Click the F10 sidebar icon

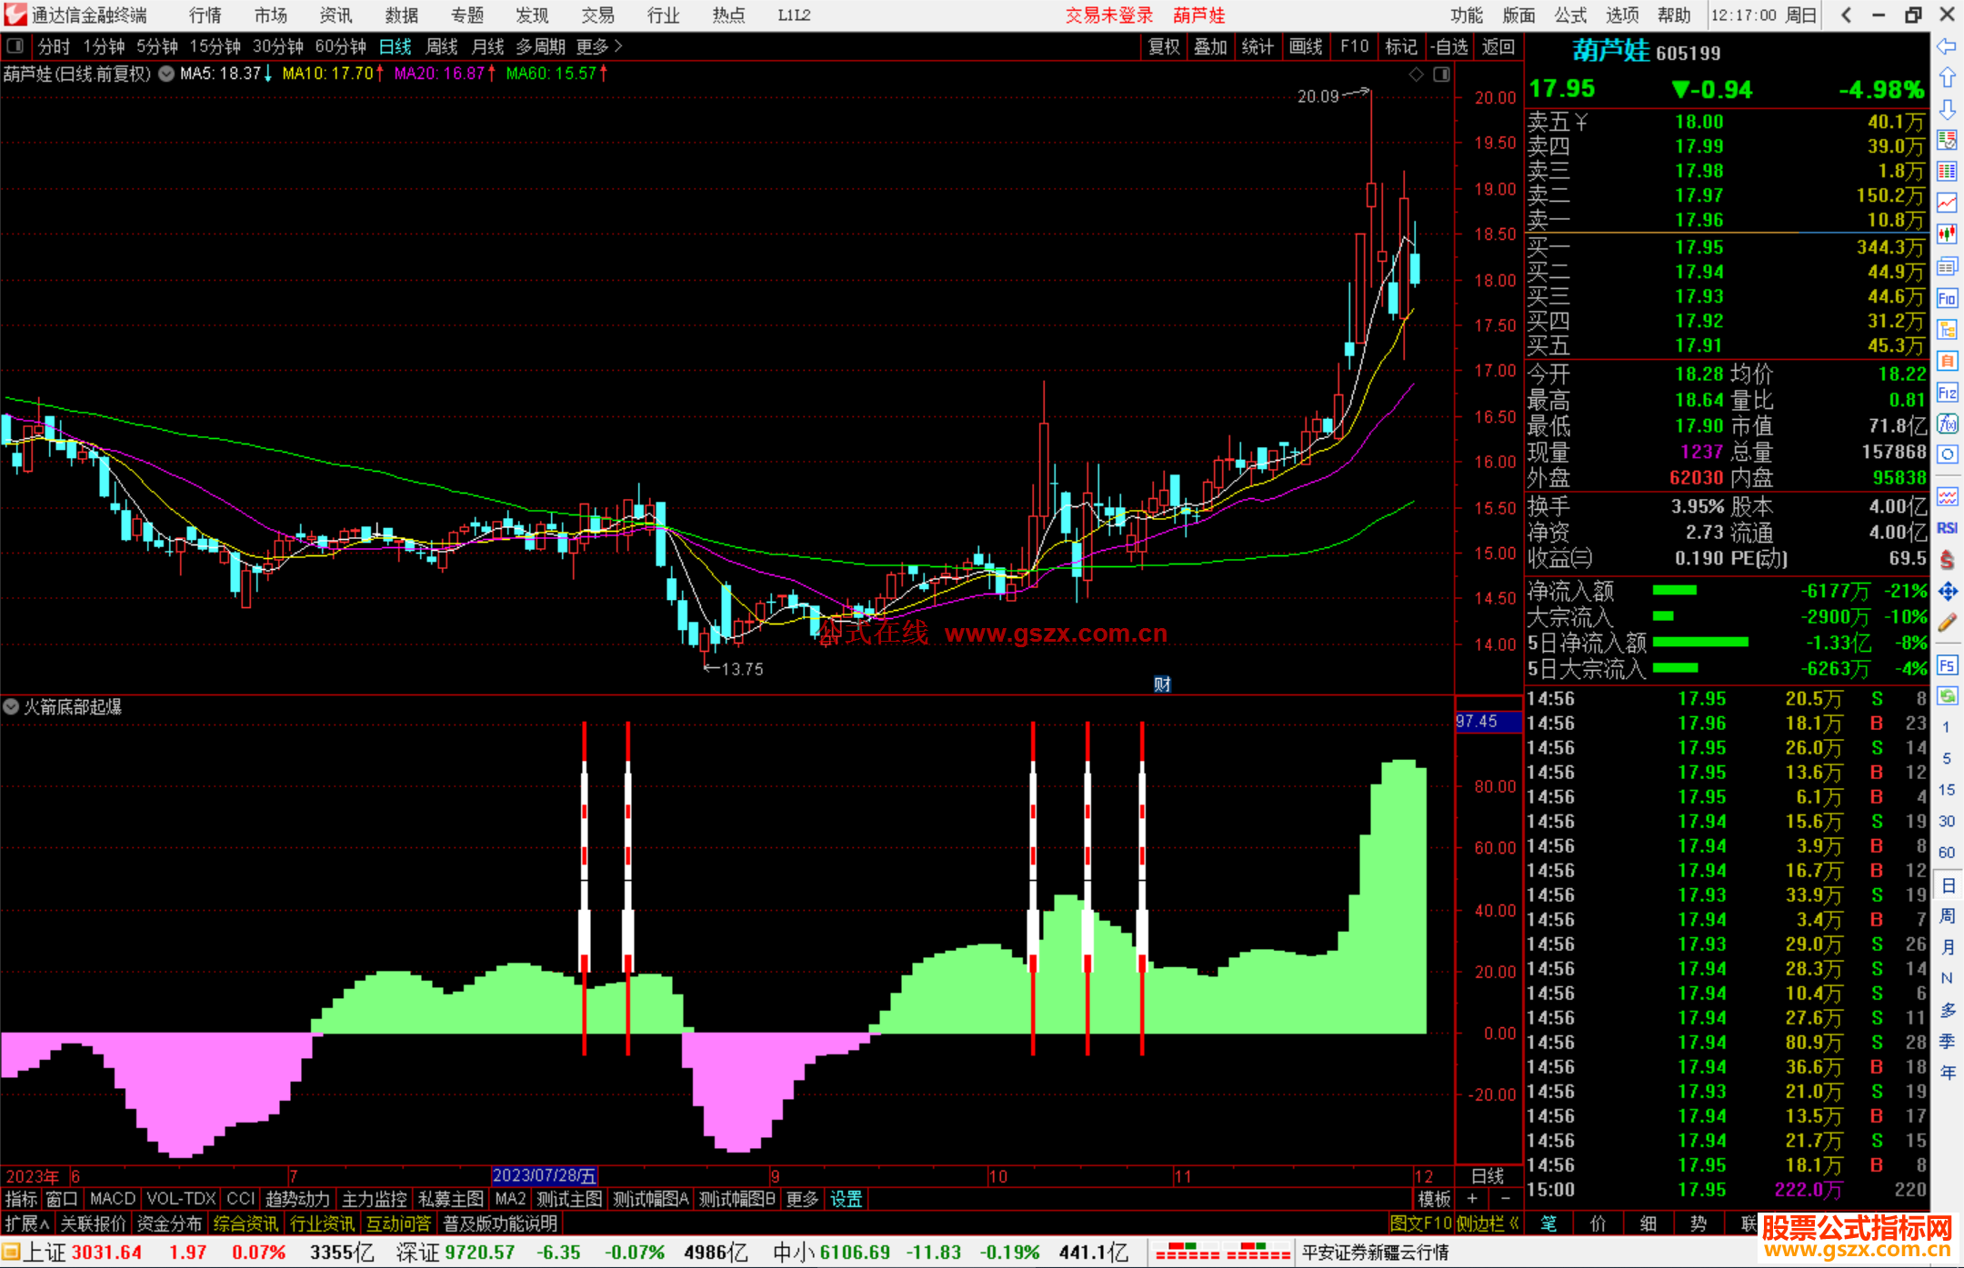point(1947,298)
